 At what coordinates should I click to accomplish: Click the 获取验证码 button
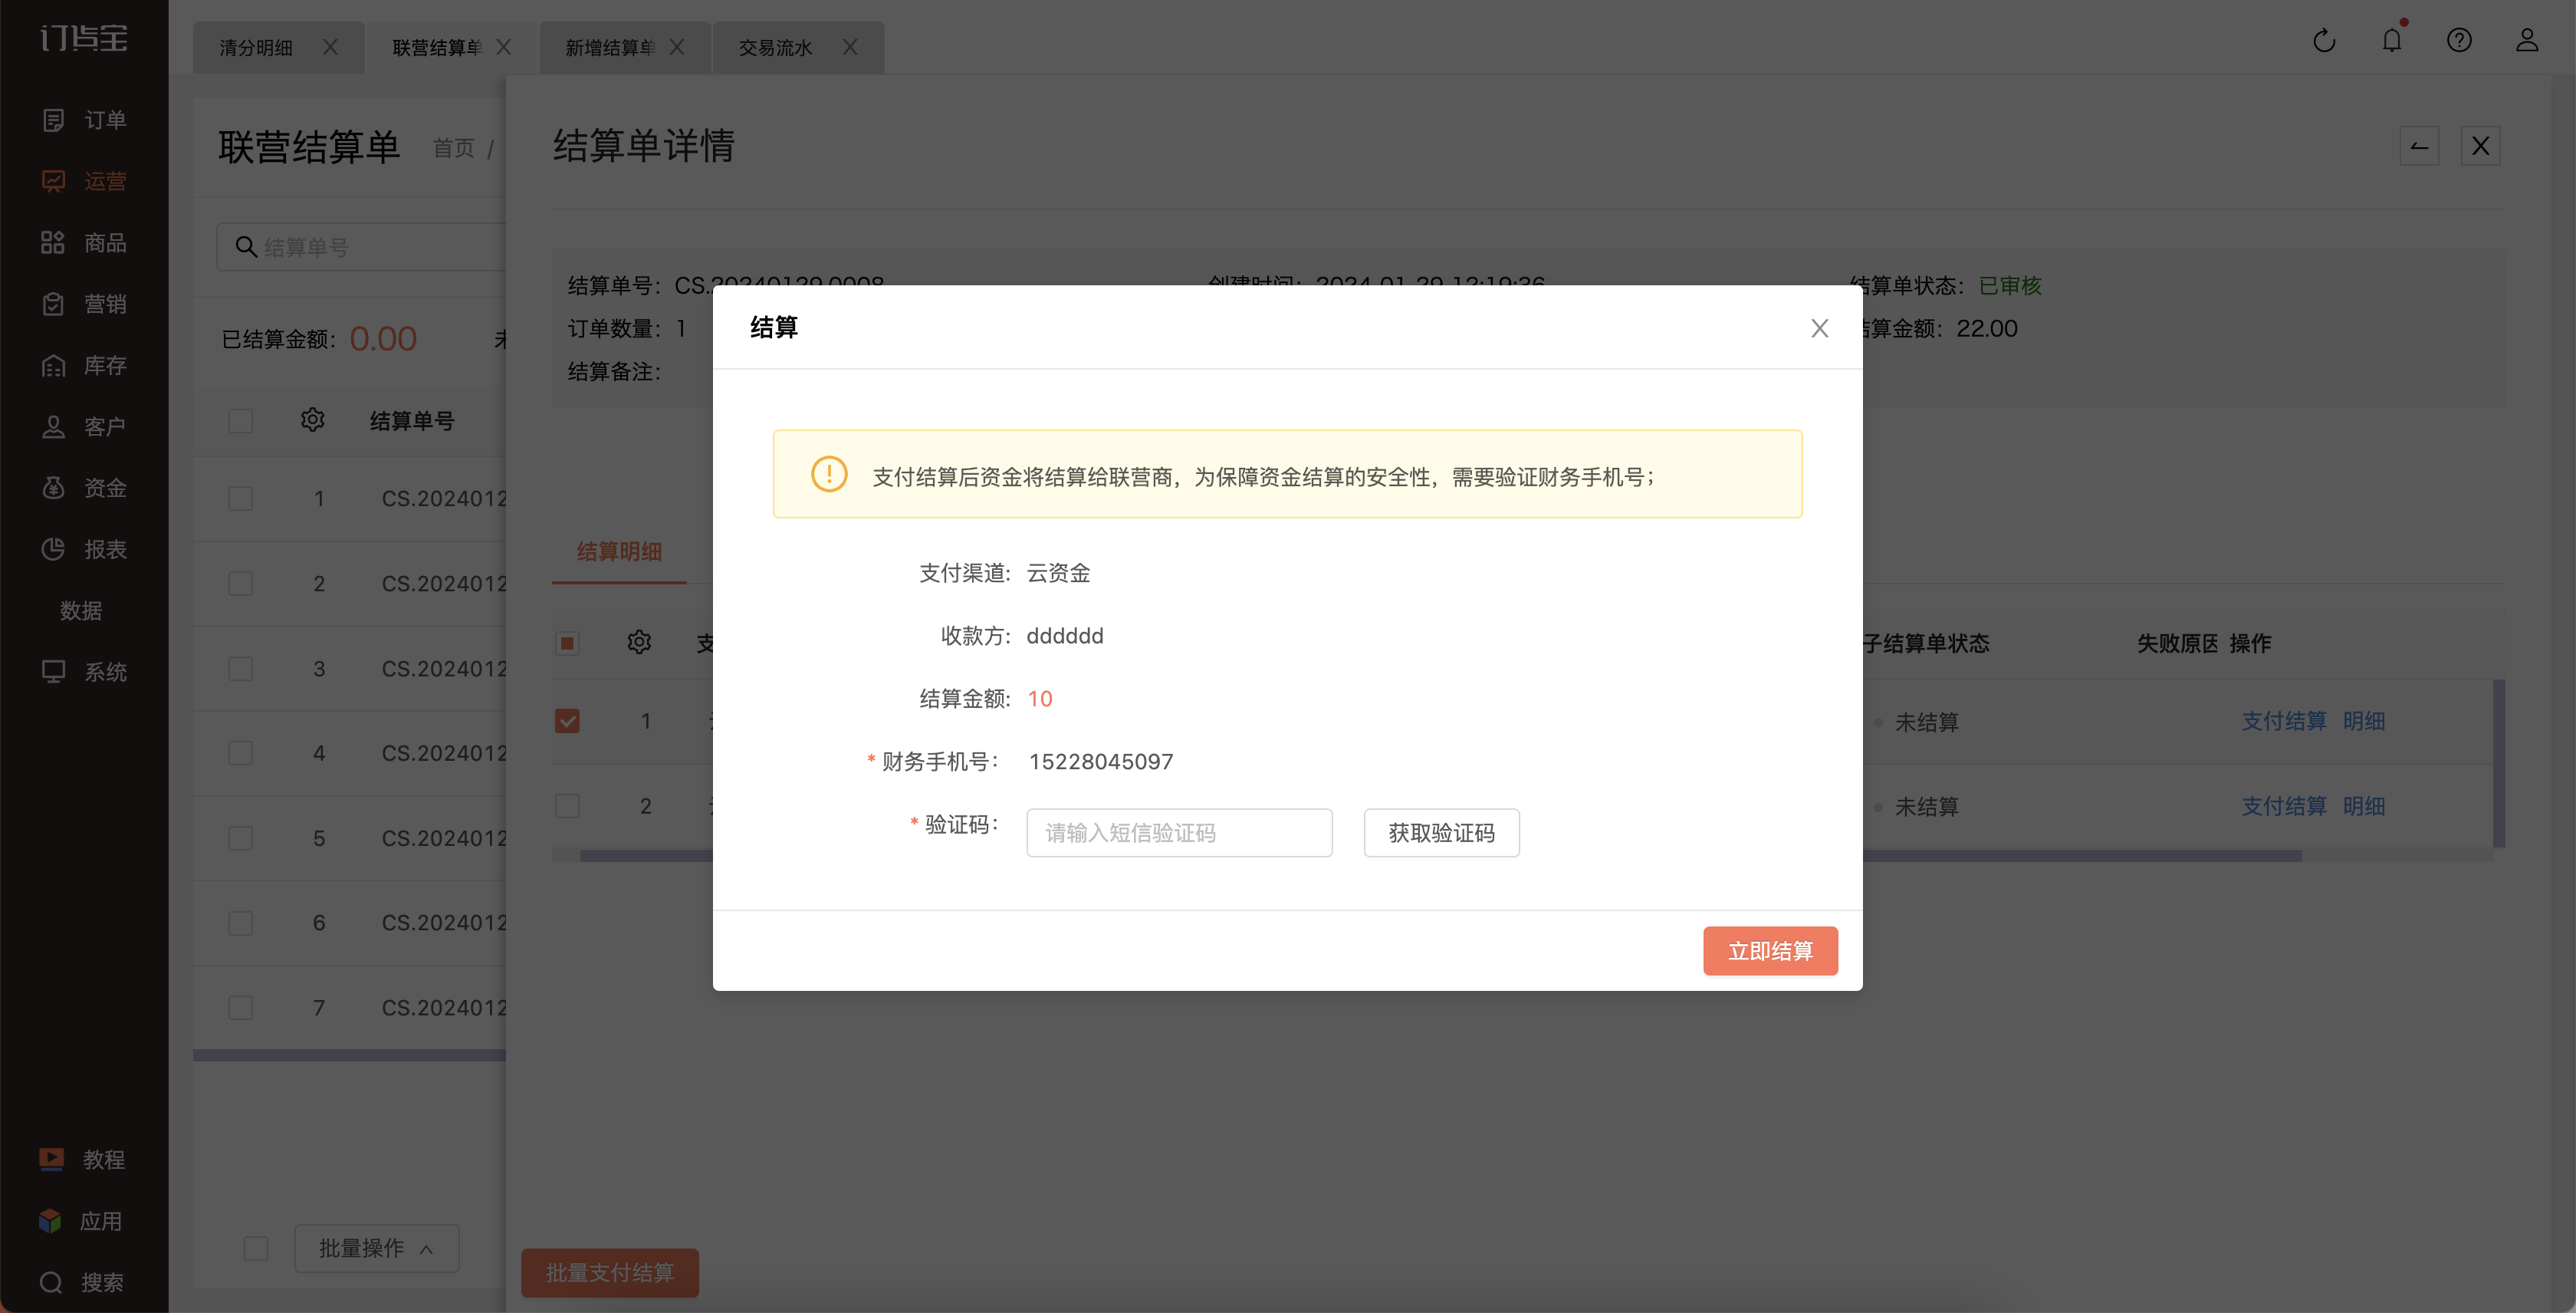1441,833
